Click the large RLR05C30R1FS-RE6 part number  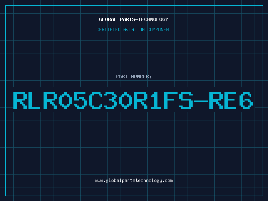point(133,100)
